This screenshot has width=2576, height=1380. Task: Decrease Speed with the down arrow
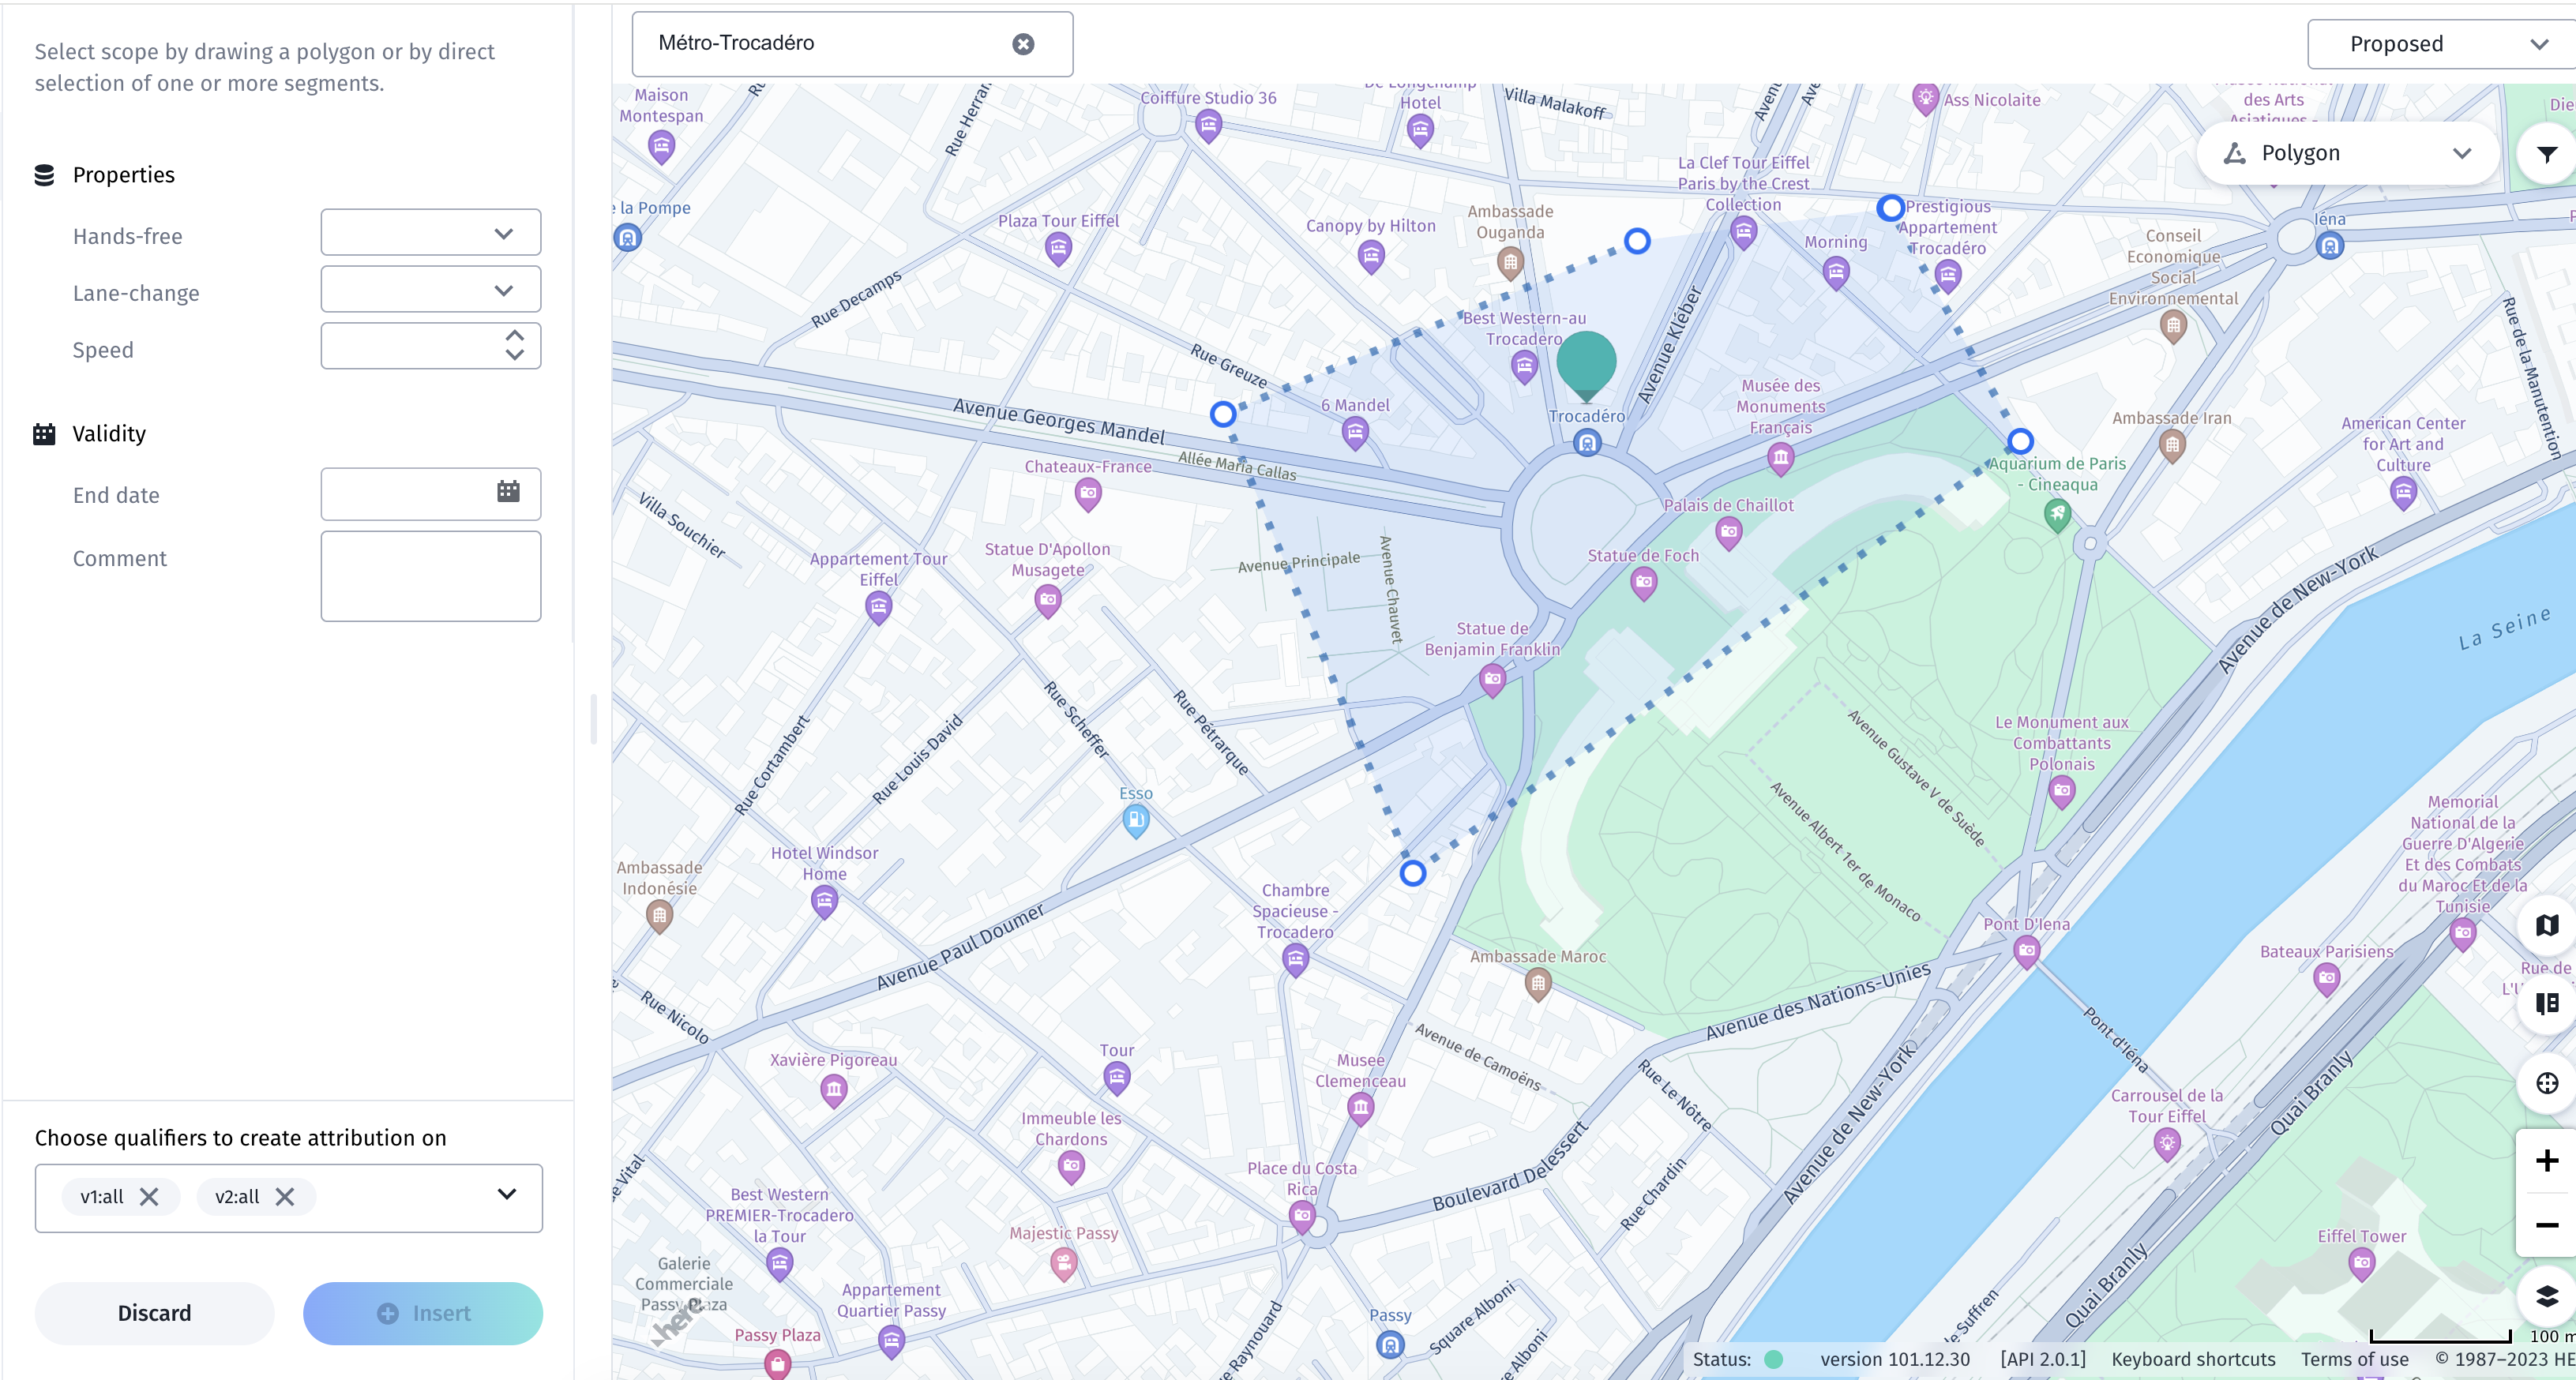pos(515,355)
